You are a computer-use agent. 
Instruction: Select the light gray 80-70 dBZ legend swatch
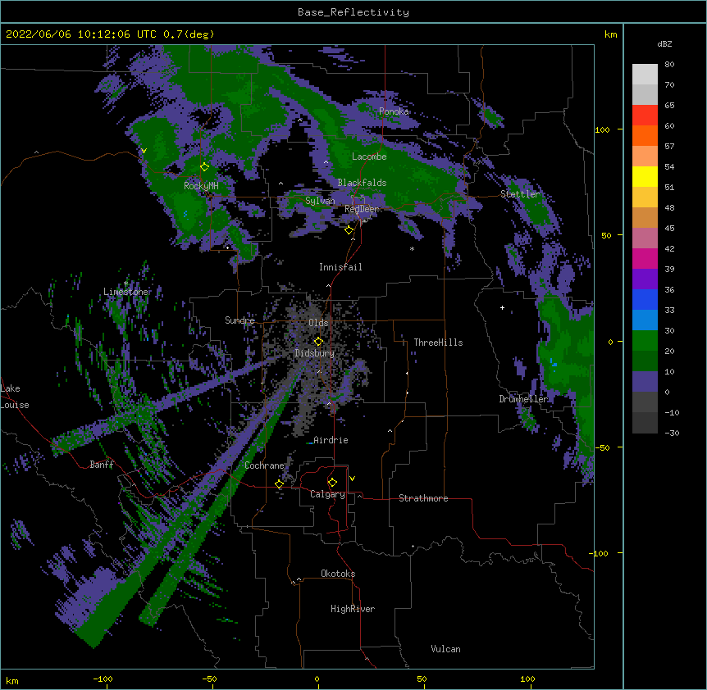click(645, 74)
